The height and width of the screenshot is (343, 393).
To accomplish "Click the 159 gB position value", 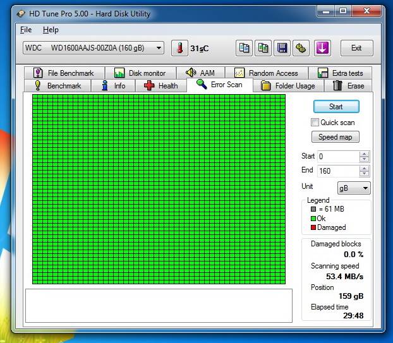I will tap(351, 296).
